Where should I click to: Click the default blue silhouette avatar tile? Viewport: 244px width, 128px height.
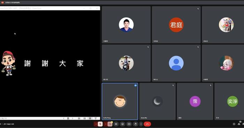pos(176,63)
